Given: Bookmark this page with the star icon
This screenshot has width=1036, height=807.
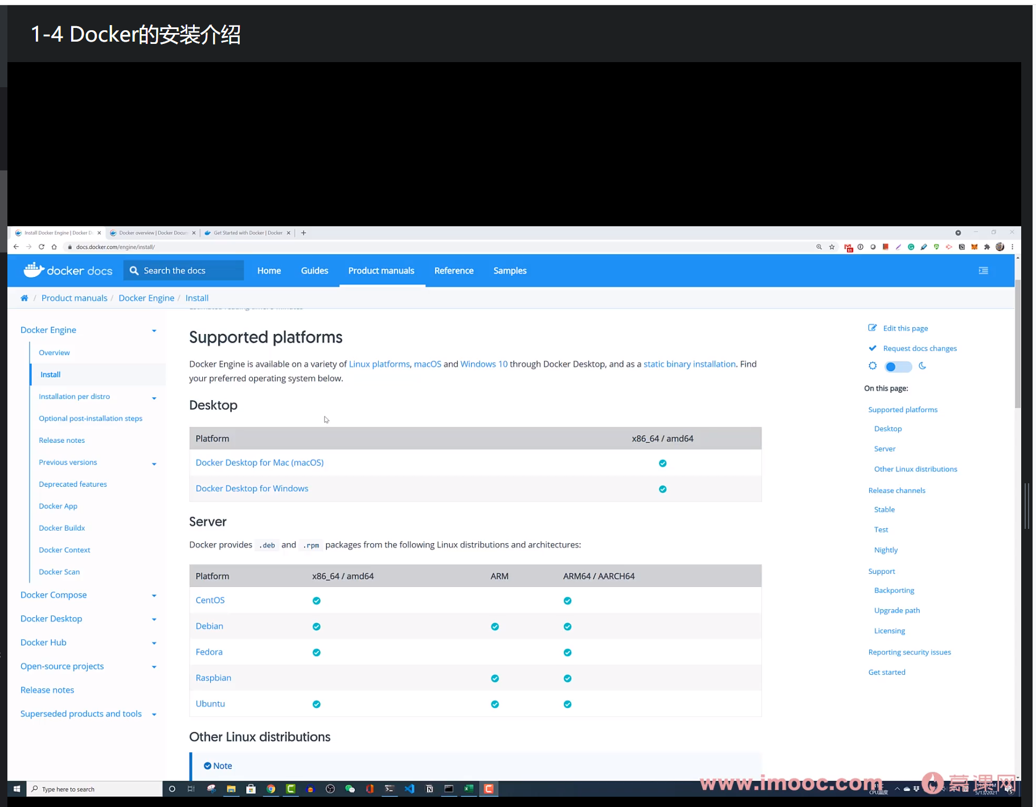Looking at the screenshot, I should [x=832, y=247].
